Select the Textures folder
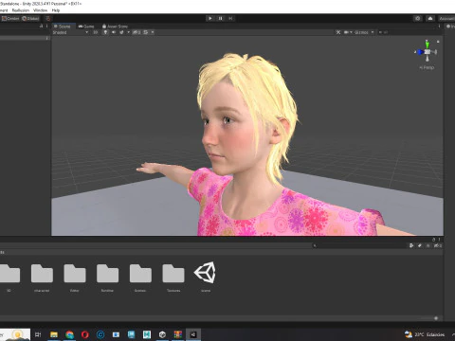This screenshot has height=341, width=455. pyautogui.click(x=173, y=277)
